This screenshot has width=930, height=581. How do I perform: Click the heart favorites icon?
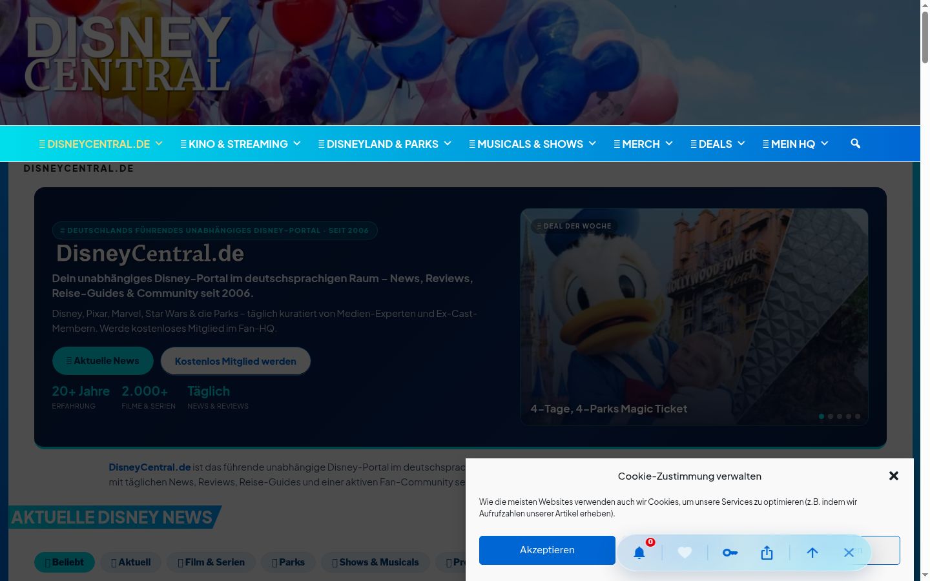tap(685, 553)
